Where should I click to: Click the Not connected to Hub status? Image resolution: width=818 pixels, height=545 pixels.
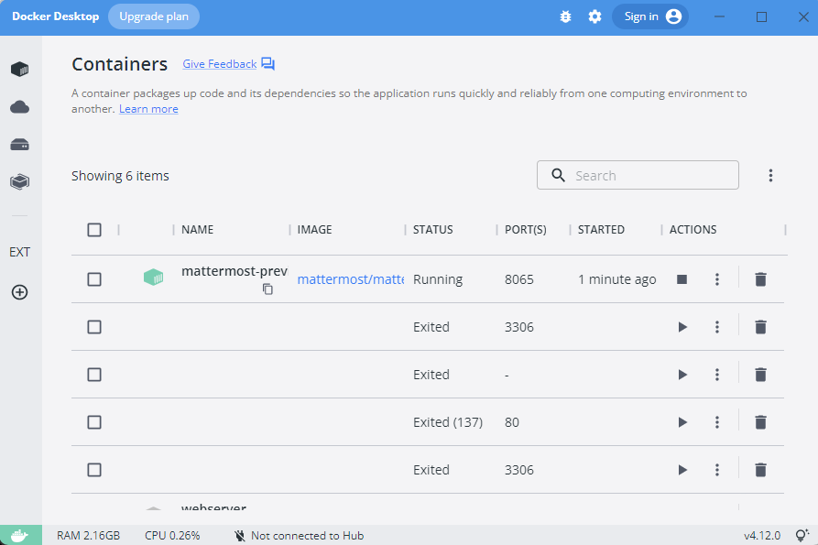click(x=299, y=536)
